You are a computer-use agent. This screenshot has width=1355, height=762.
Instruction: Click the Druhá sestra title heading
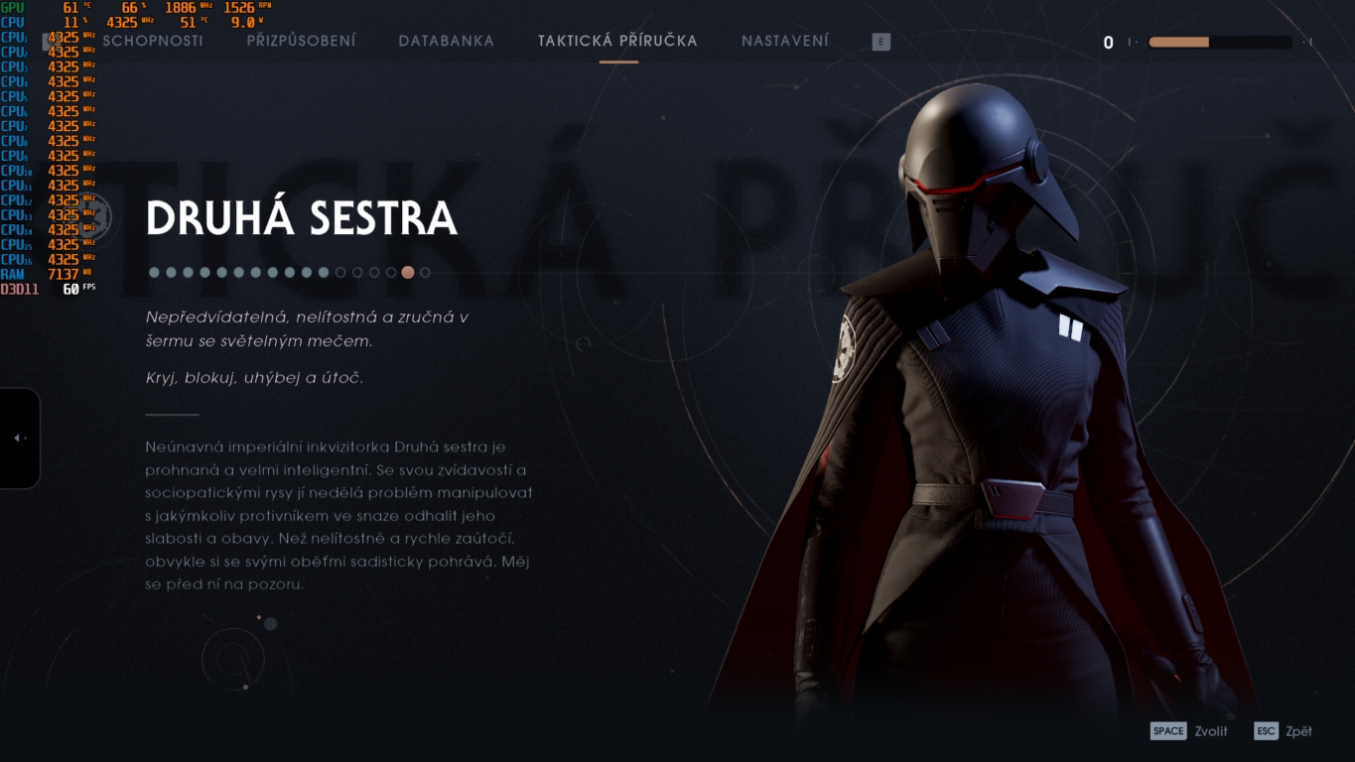(302, 217)
